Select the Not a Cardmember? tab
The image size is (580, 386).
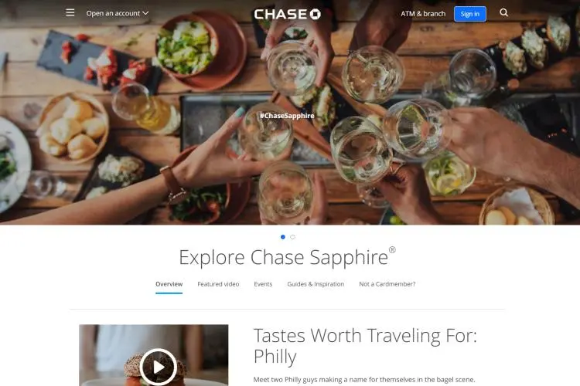[x=387, y=284]
